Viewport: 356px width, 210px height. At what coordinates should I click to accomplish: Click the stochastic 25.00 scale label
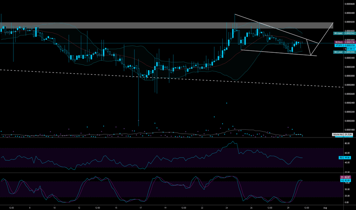[347, 196]
